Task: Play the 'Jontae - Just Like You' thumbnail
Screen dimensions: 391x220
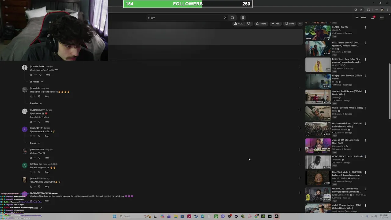Action: pos(318,97)
